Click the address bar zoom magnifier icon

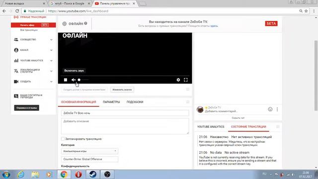click(301, 11)
